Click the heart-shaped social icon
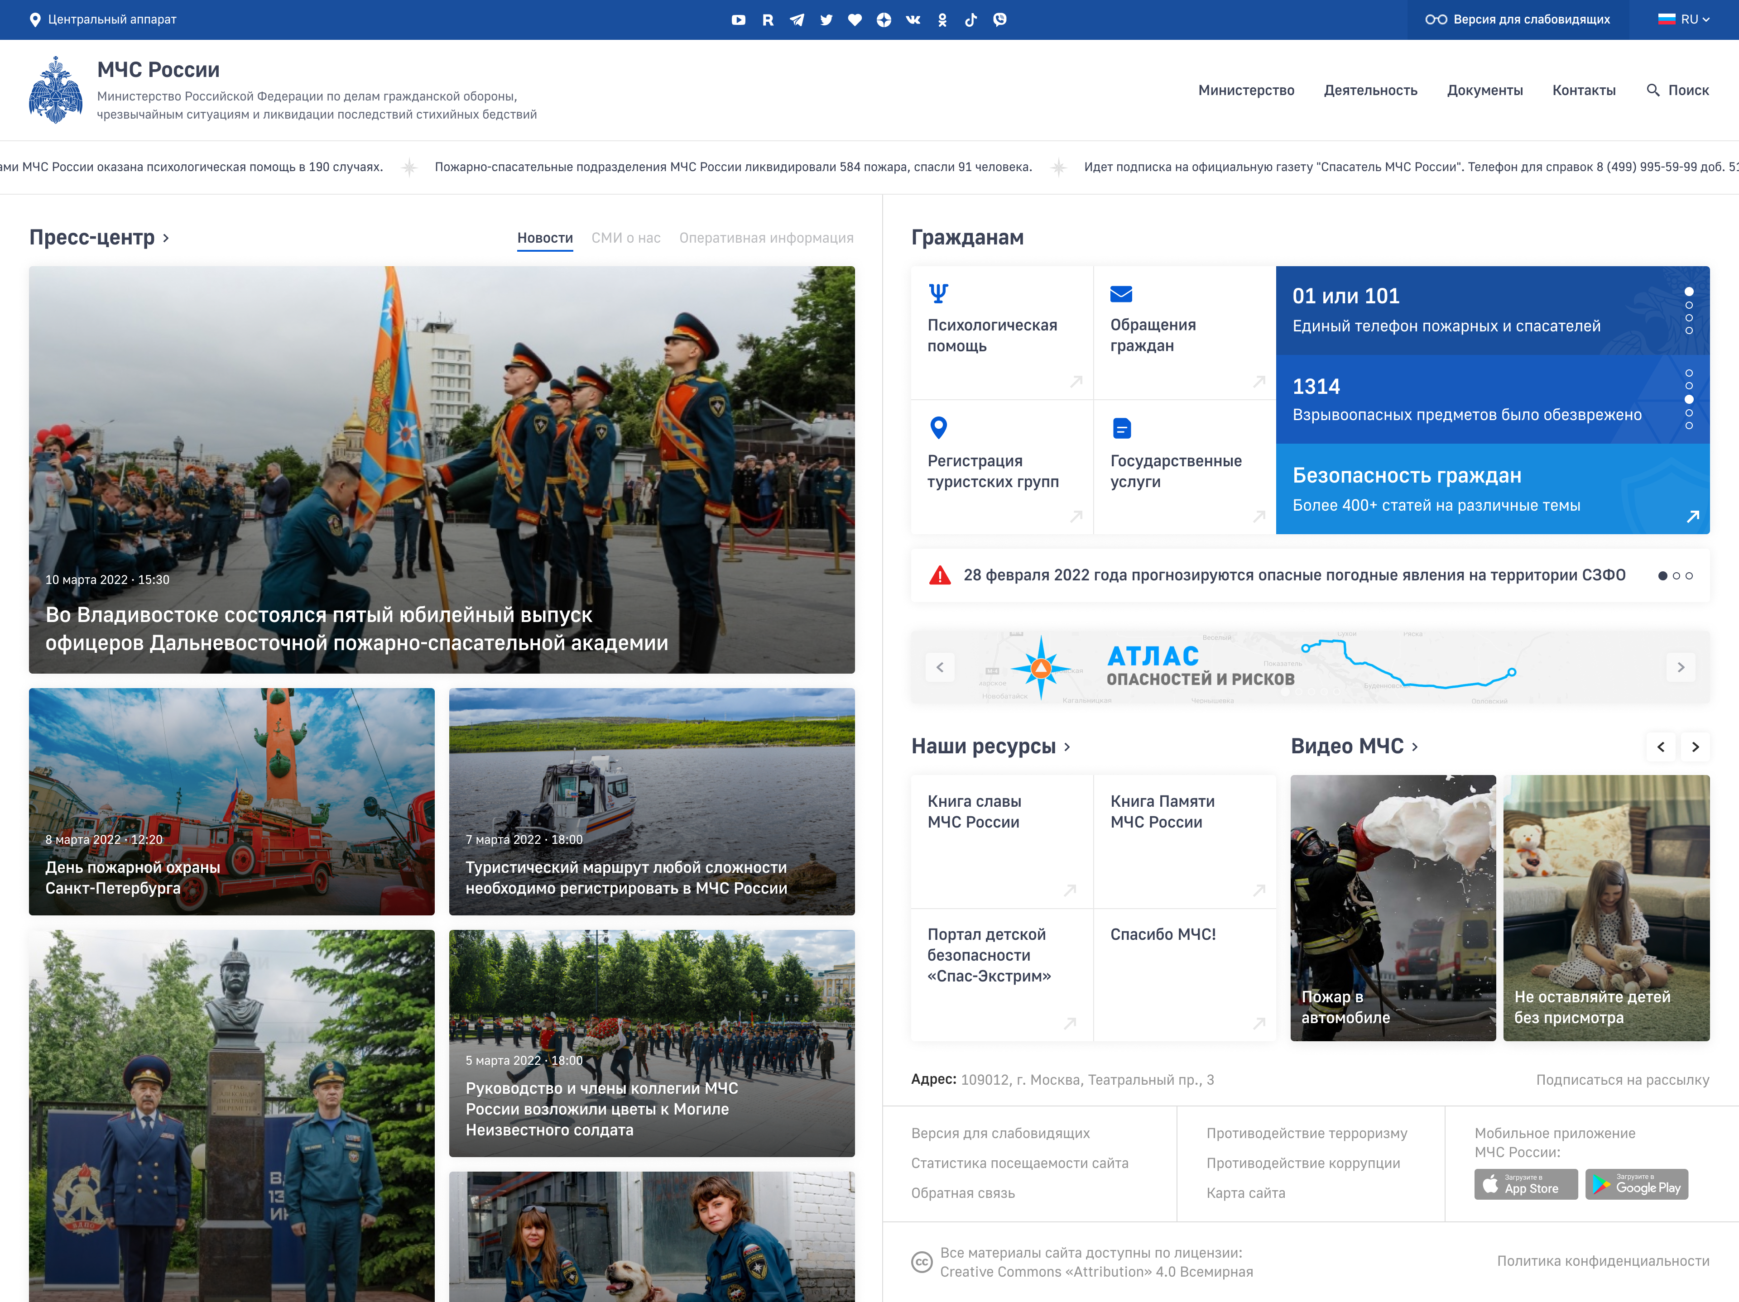This screenshot has width=1739, height=1302. click(855, 19)
